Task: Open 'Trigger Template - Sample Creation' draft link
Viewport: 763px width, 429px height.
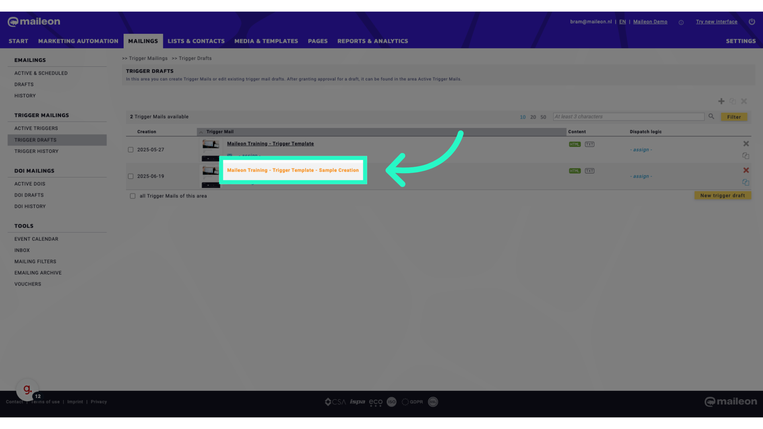Action: pos(293,170)
